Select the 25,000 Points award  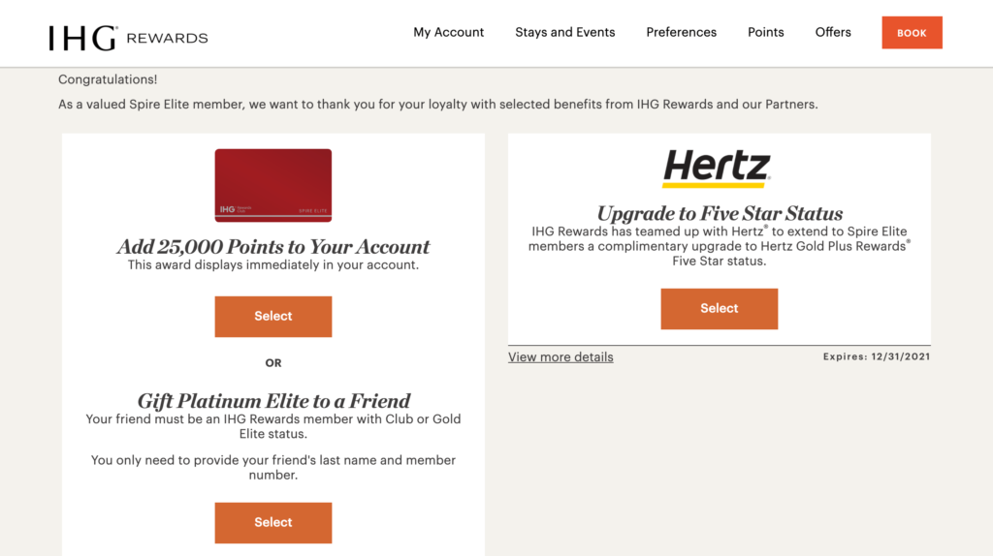[272, 317]
